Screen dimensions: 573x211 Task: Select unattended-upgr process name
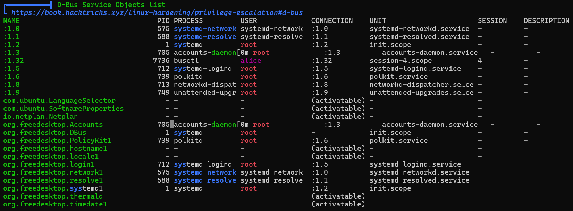tap(205, 93)
